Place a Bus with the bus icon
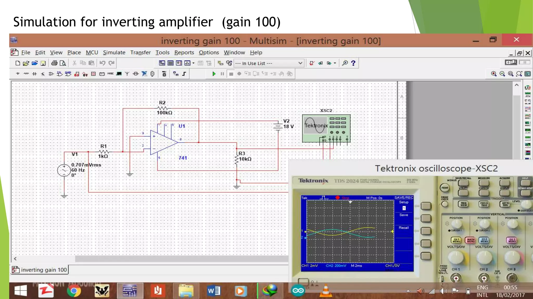This screenshot has height=299, width=533. pyautogui.click(x=184, y=74)
